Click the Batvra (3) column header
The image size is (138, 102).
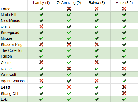[97, 3]
